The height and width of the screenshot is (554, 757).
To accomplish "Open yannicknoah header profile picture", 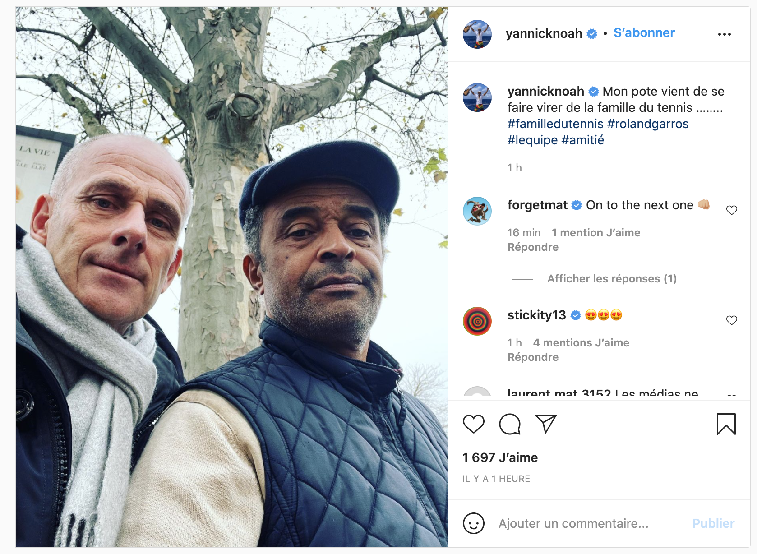I will 477,34.
